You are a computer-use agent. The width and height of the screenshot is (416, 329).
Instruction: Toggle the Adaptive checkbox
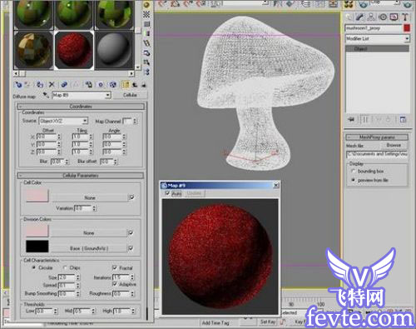pyautogui.click(x=115, y=284)
